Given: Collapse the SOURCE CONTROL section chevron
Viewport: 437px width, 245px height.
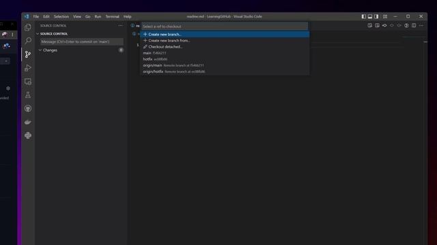Looking at the screenshot, I should [x=38, y=33].
